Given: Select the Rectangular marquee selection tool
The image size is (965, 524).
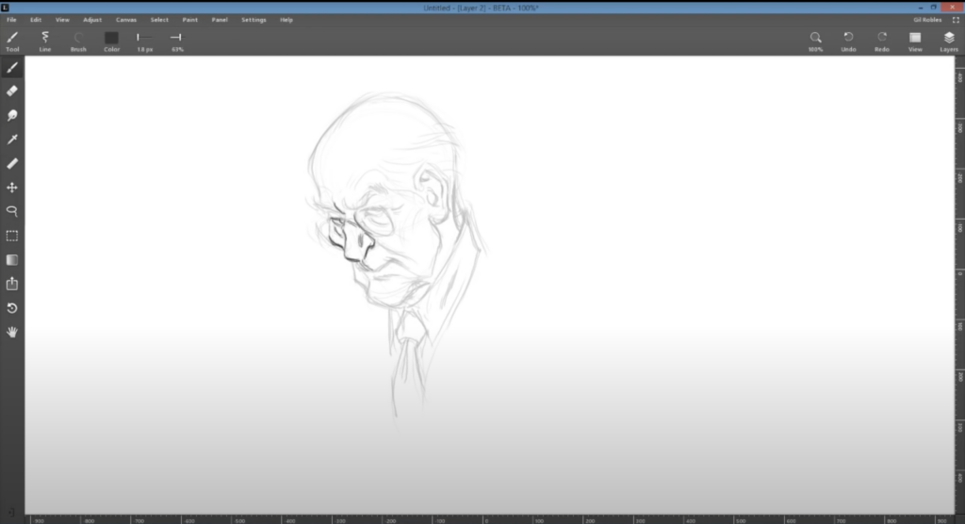Looking at the screenshot, I should click(x=11, y=236).
